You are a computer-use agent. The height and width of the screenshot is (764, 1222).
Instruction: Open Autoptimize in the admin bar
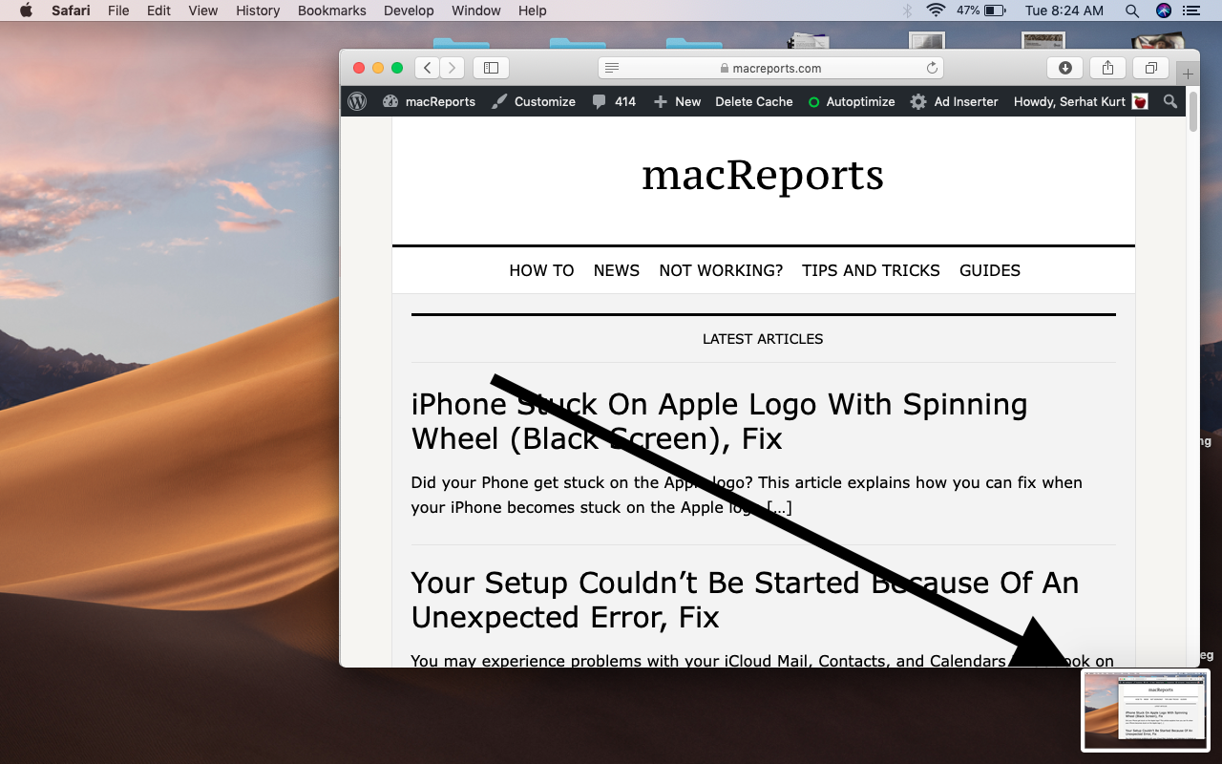(852, 101)
